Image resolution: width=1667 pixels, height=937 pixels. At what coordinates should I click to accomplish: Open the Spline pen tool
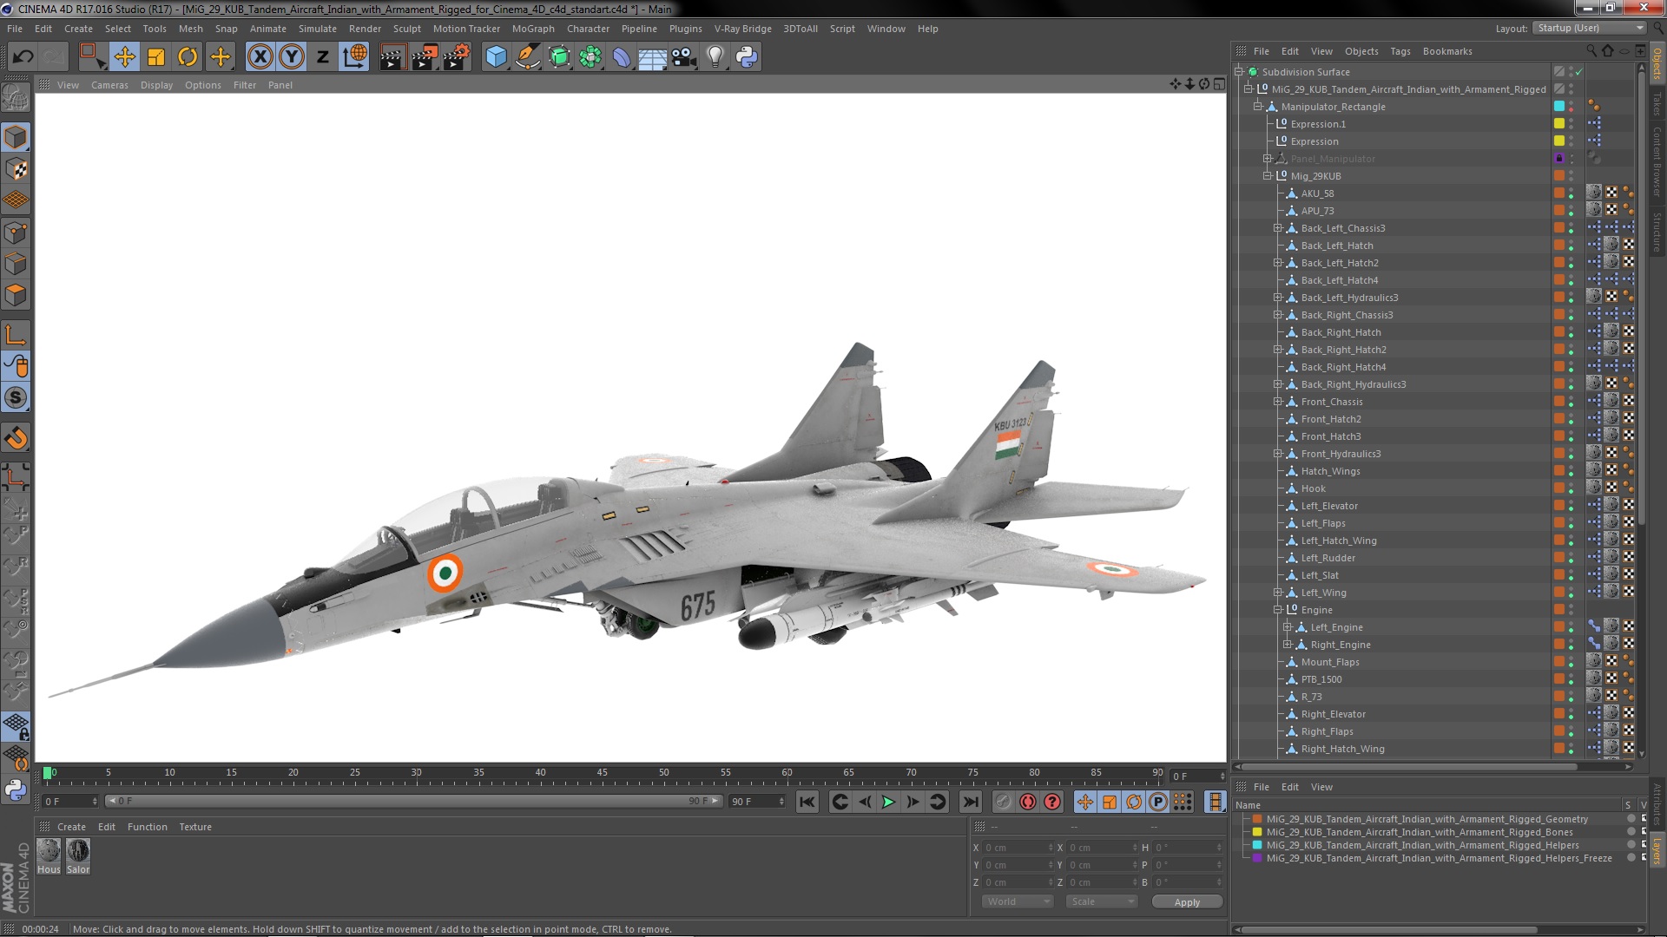coord(527,57)
